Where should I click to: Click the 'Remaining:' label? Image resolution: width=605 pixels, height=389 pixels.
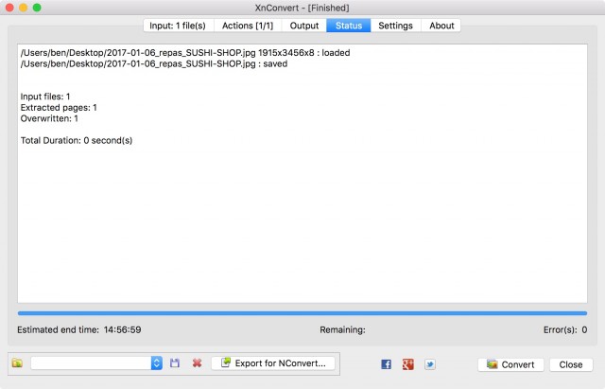[x=342, y=330]
